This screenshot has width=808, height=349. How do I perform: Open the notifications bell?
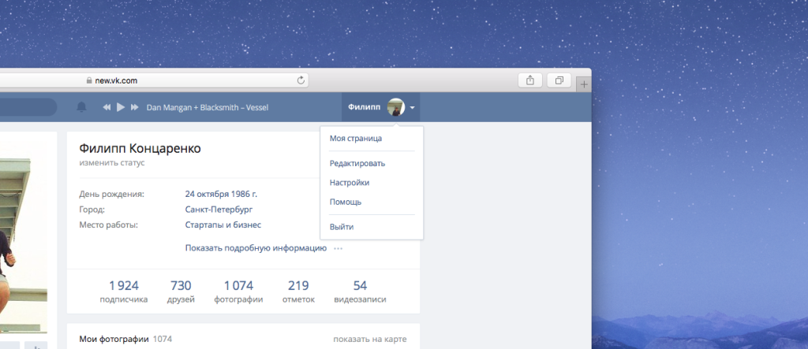(81, 107)
